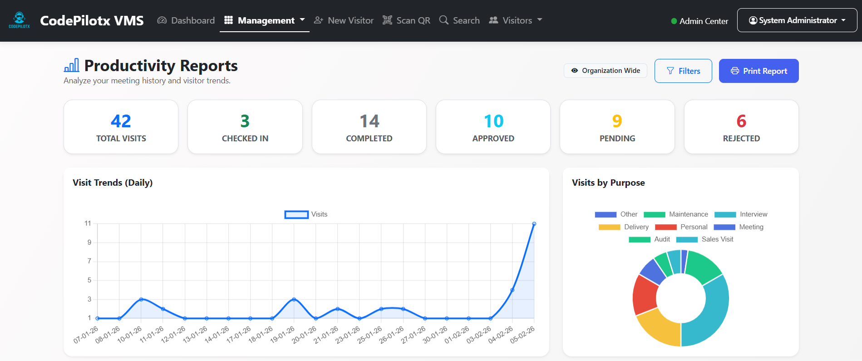The image size is (862, 361).
Task: Click the Print Report button
Action: click(x=759, y=71)
